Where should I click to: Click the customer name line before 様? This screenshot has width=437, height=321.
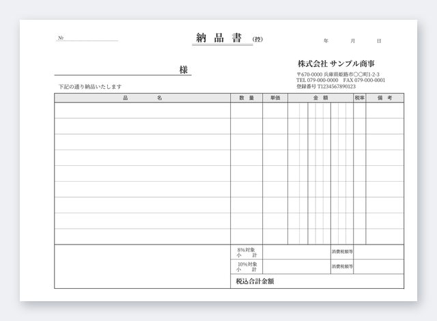coord(117,70)
